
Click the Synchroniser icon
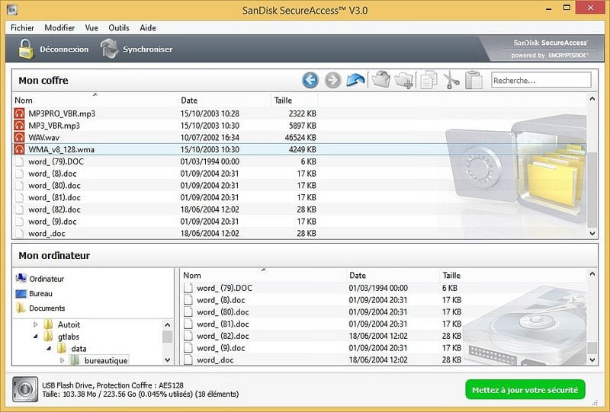[109, 49]
